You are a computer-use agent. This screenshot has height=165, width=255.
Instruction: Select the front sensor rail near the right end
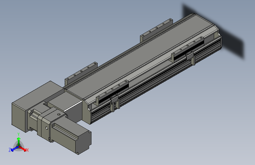coord(188,49)
